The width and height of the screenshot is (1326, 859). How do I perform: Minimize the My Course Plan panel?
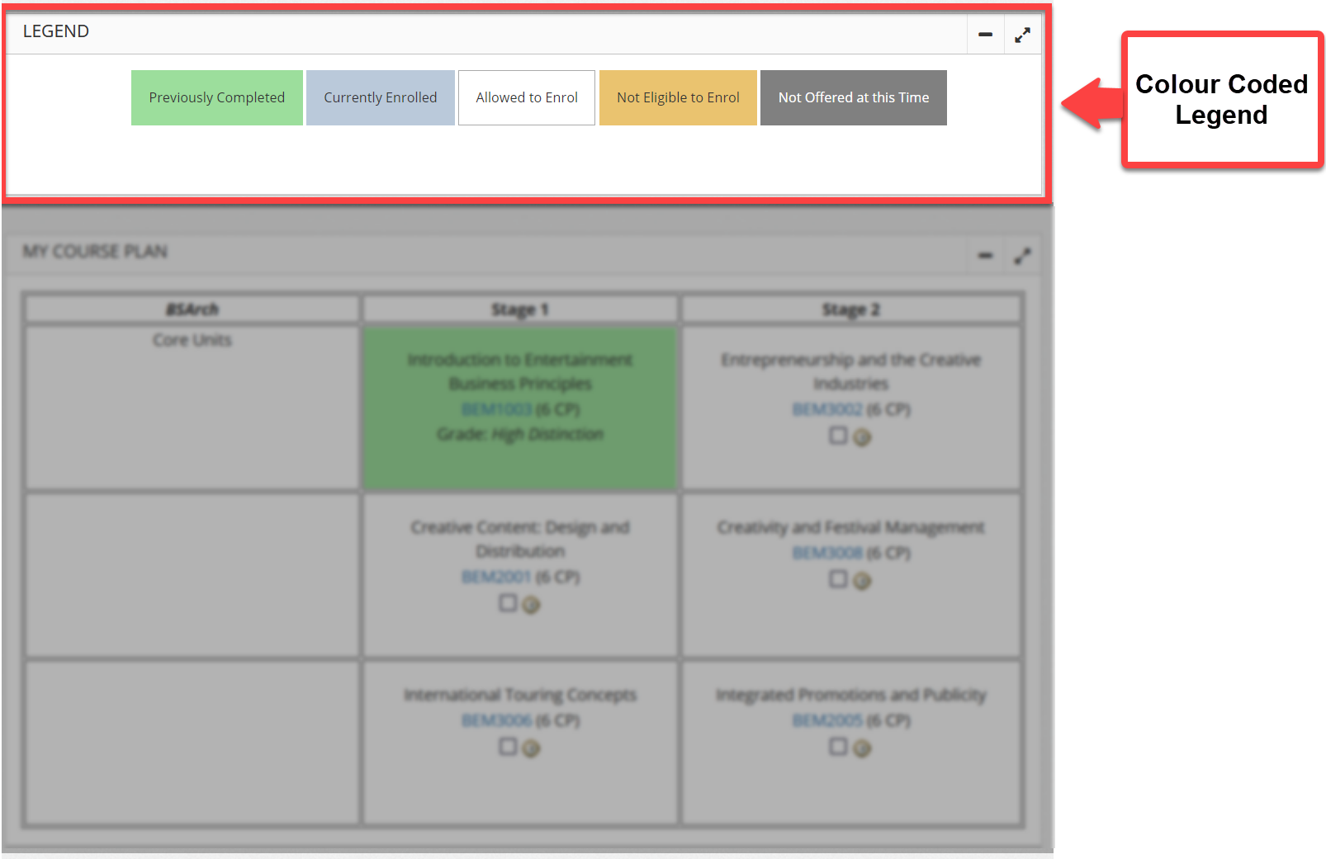[985, 256]
